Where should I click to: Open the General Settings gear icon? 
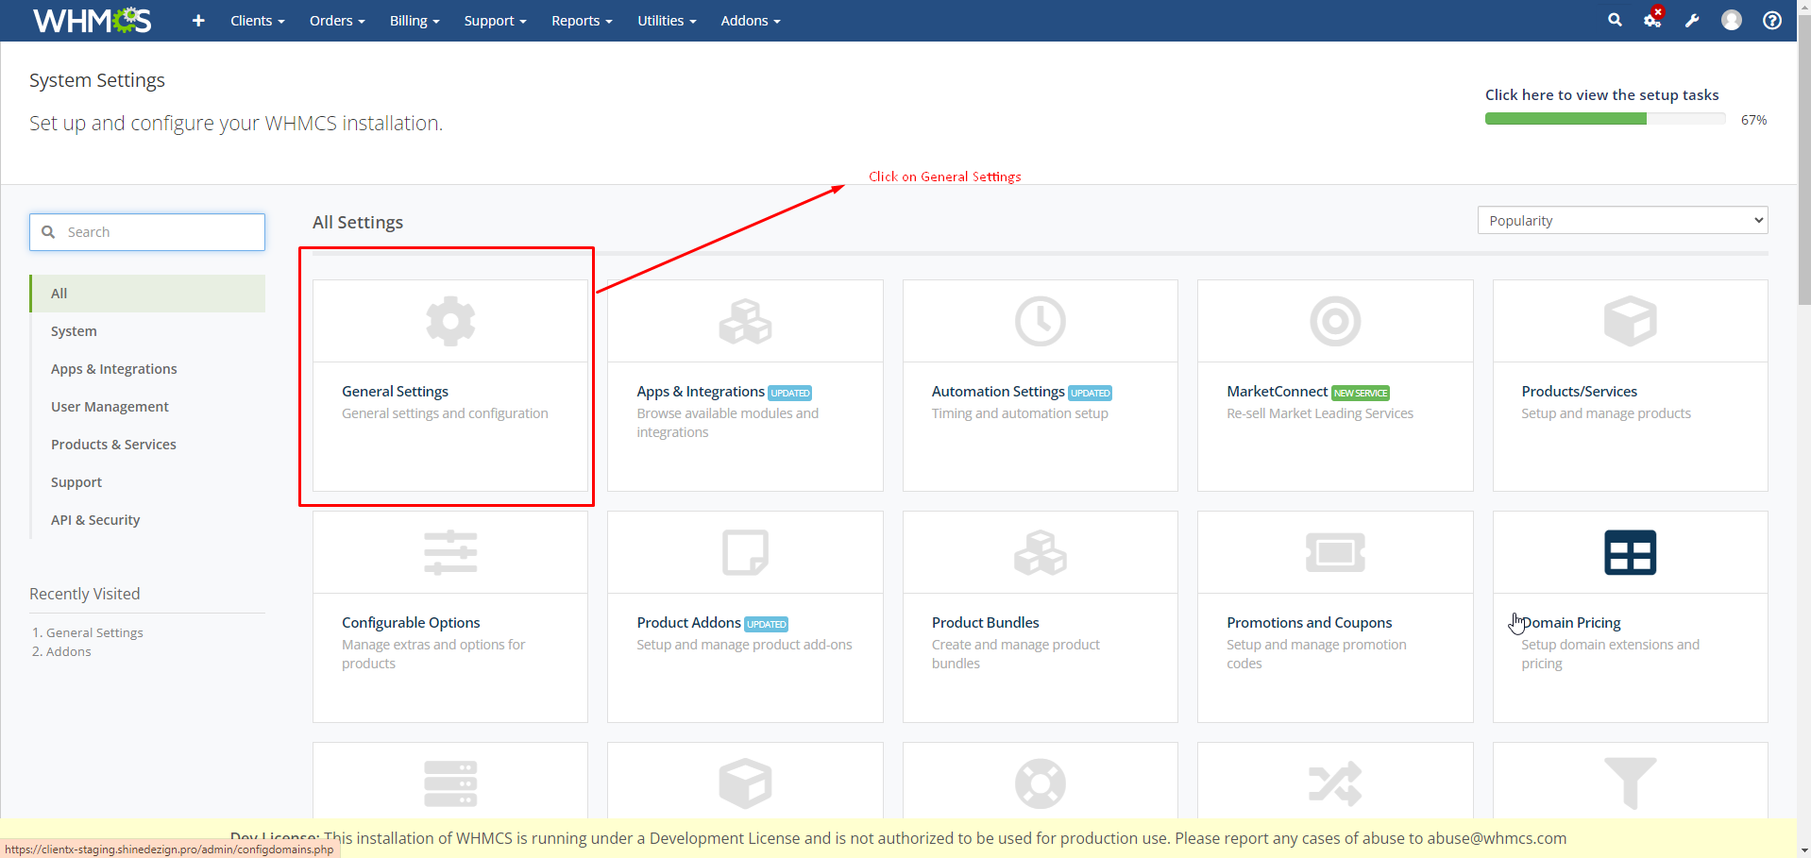pyautogui.click(x=450, y=321)
